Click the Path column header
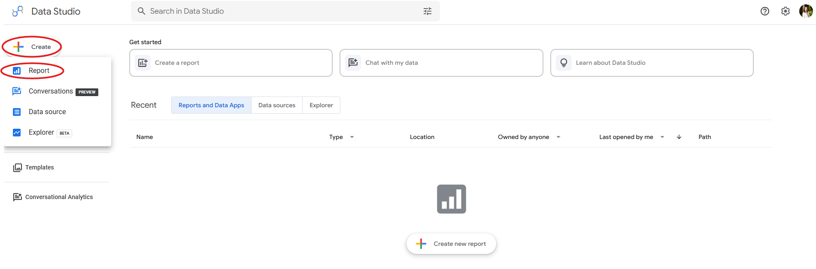This screenshot has width=816, height=269. pos(704,137)
